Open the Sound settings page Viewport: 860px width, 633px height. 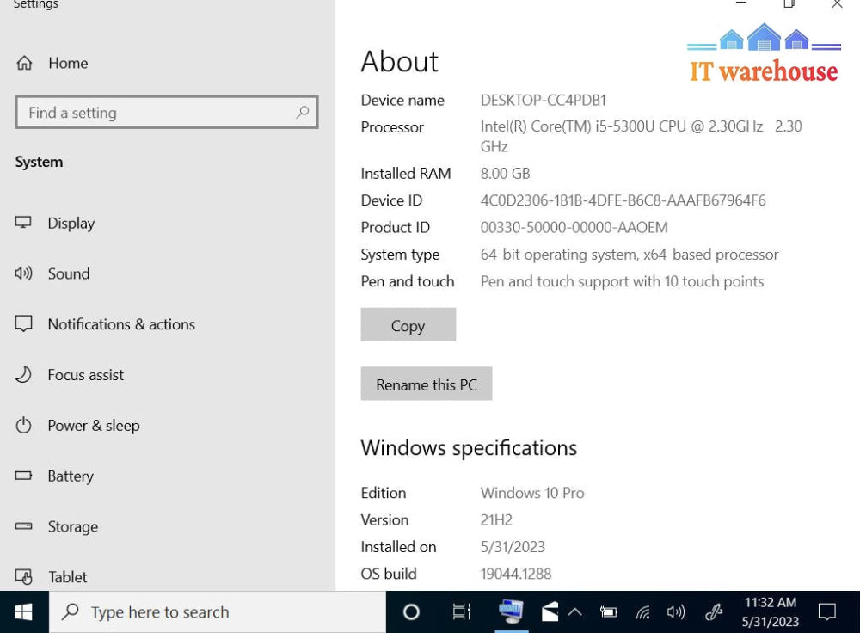68,273
